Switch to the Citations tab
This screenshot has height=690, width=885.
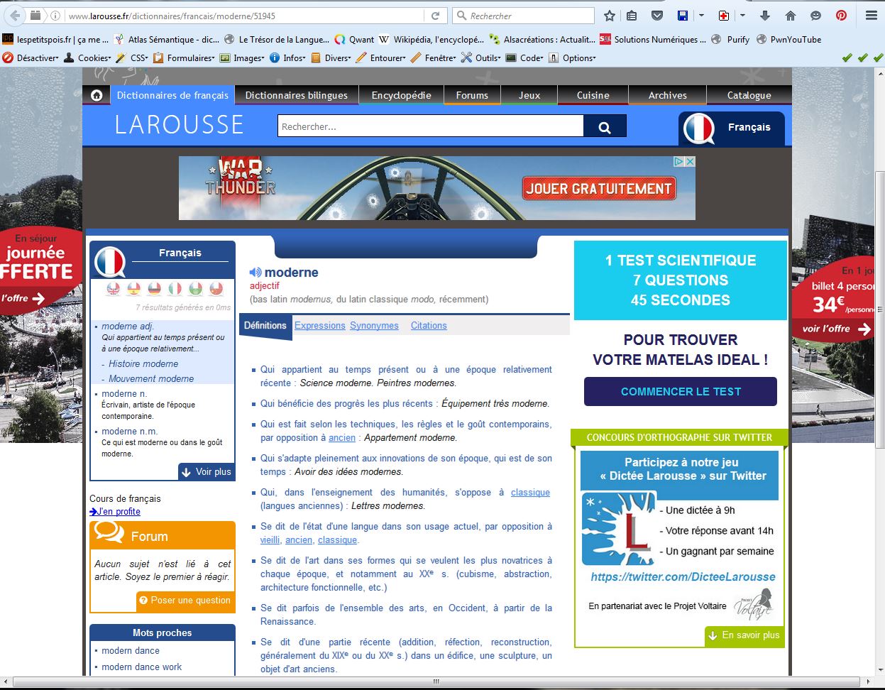click(x=429, y=326)
